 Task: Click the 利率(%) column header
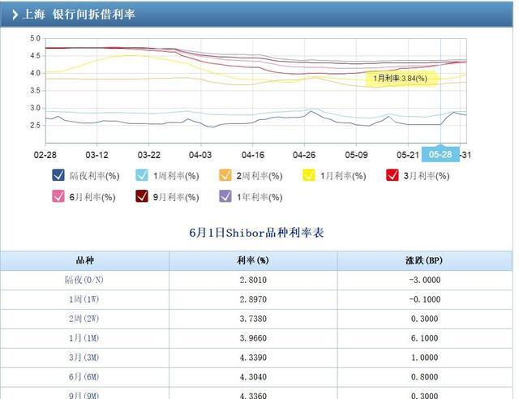(253, 260)
